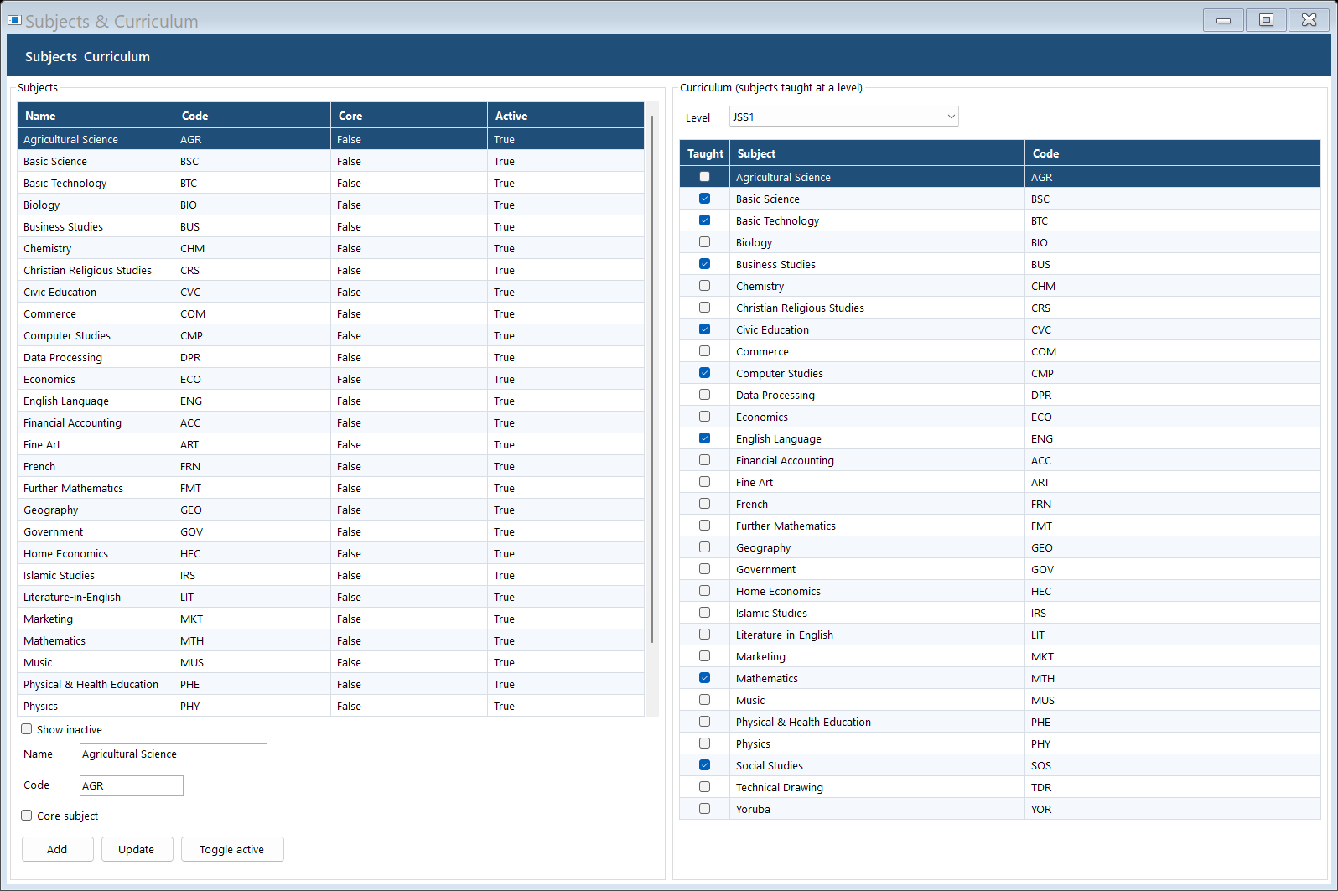Select Physical & Health Education in Subjects list
Screen dimensions: 1338x891
(x=330, y=684)
